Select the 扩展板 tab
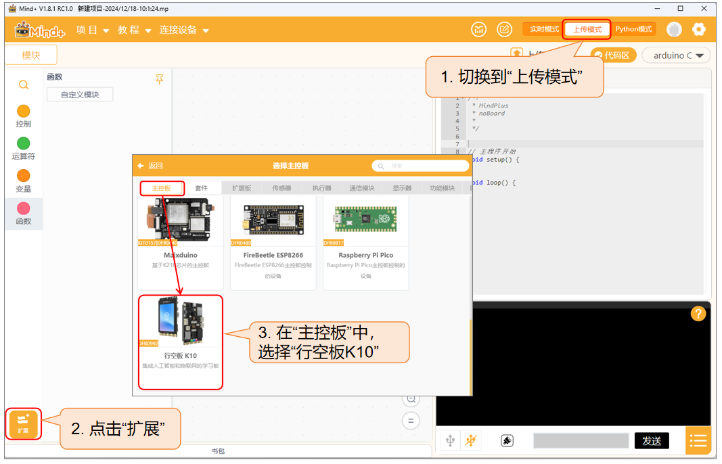Viewport: 722px width, 464px height. [242, 188]
